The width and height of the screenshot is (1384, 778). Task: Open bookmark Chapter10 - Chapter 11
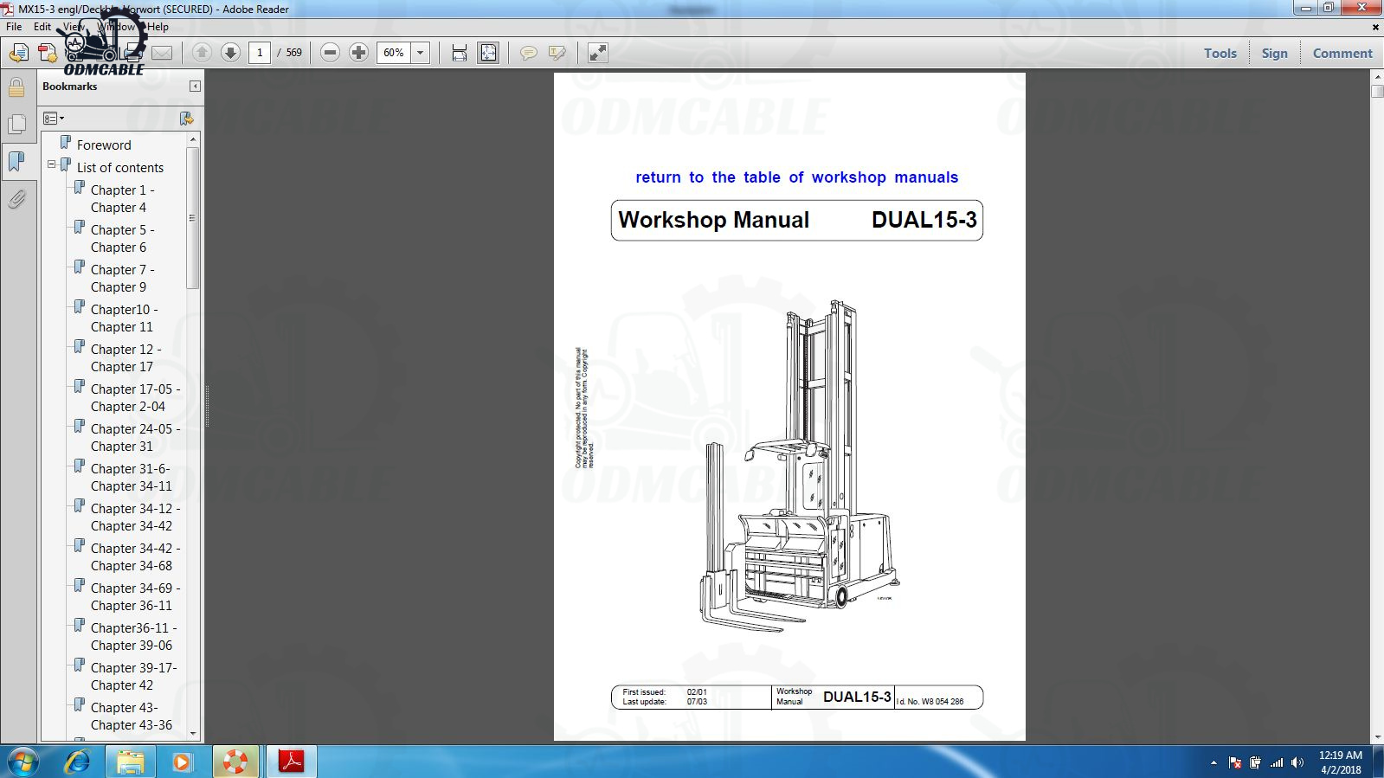pos(125,318)
